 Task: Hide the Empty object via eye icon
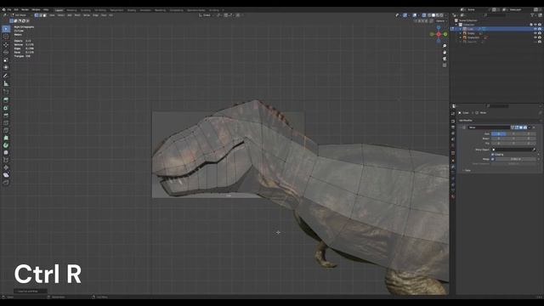[535, 33]
